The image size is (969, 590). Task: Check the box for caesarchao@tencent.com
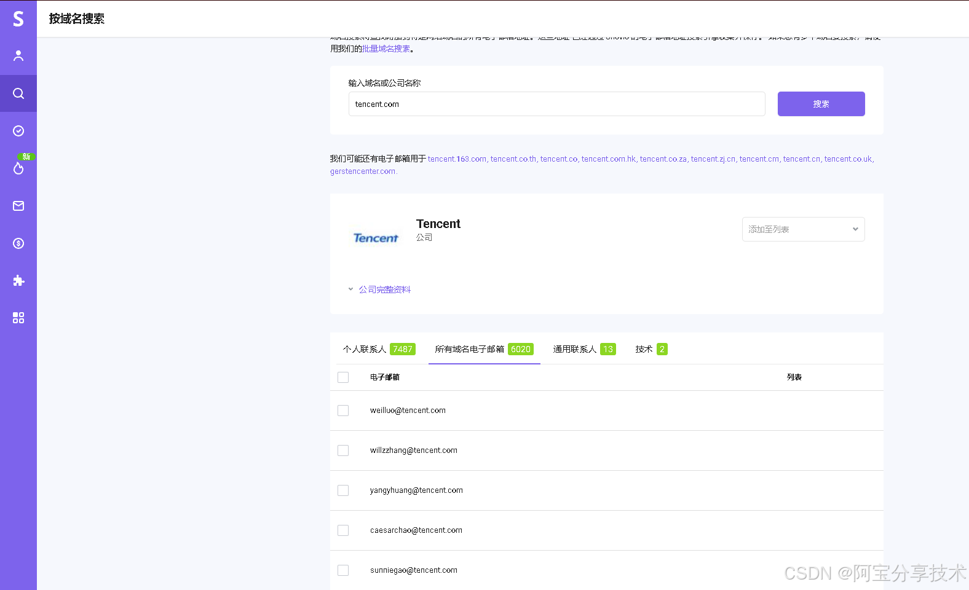pos(343,530)
